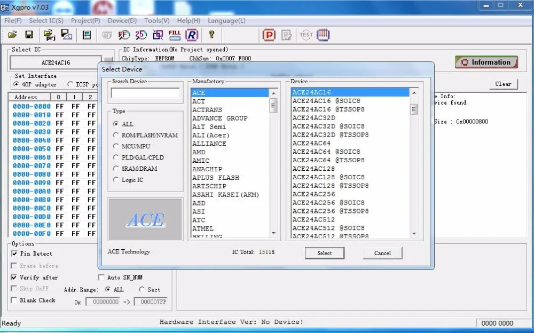Select the 40P adapter interface radio

point(16,84)
